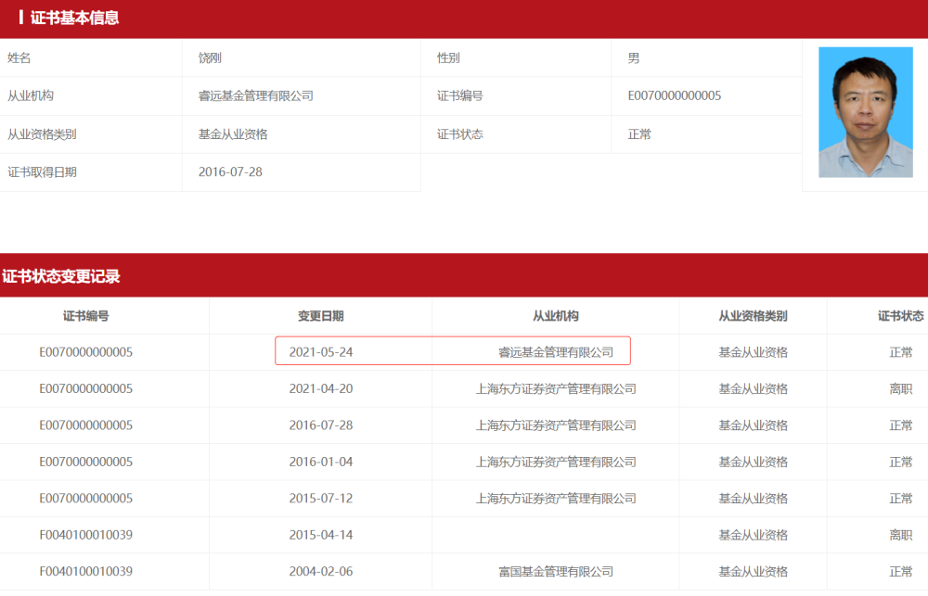The height and width of the screenshot is (596, 928).
Task: Click F0040100010039 in the 2015-04-14 row
Action: [x=85, y=535]
